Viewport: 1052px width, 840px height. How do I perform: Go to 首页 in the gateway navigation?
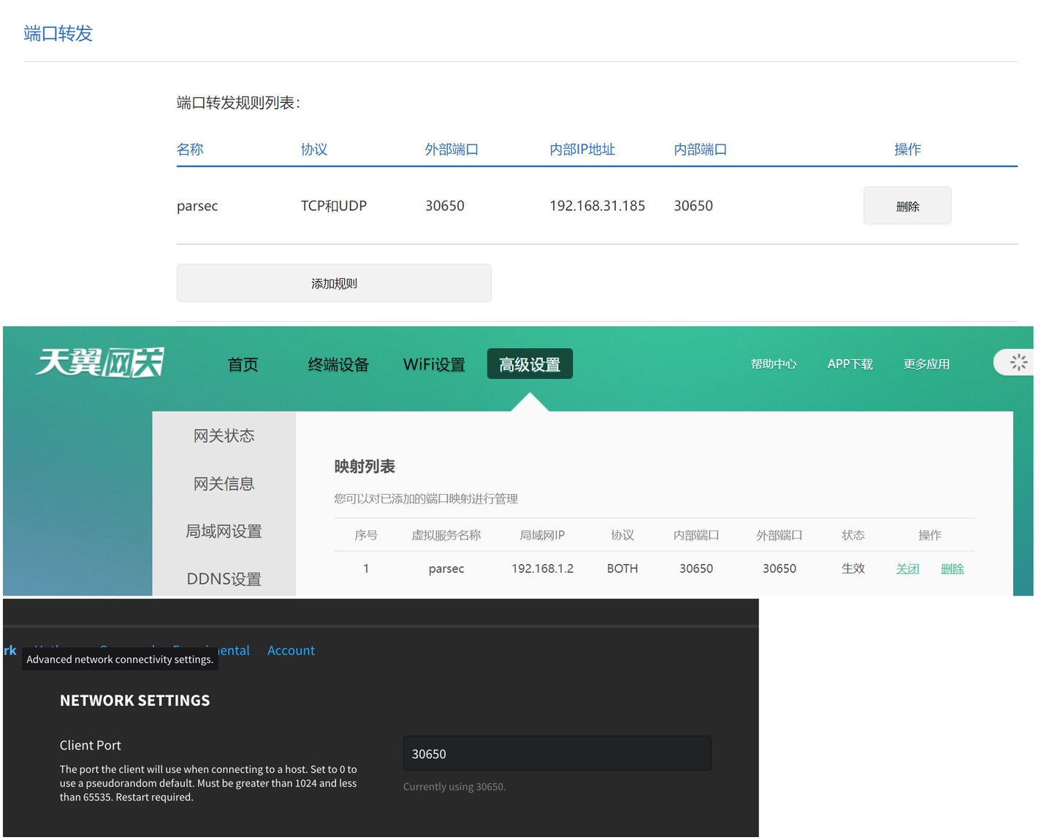243,365
